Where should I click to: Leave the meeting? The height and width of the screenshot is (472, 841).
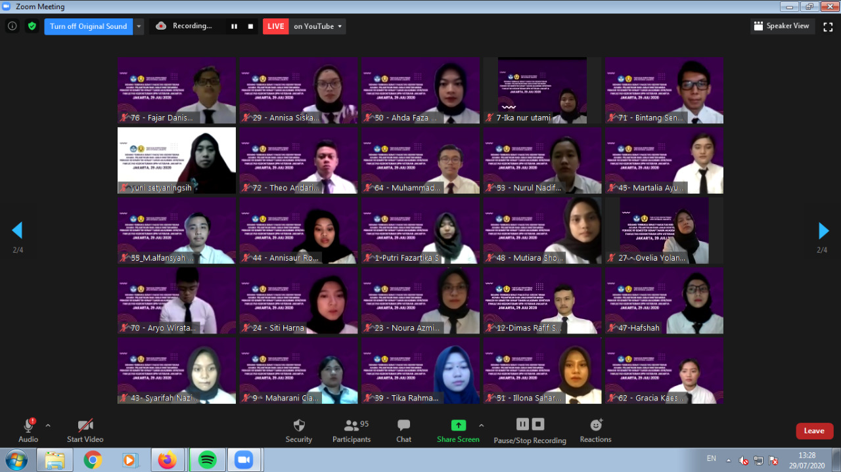(x=814, y=431)
